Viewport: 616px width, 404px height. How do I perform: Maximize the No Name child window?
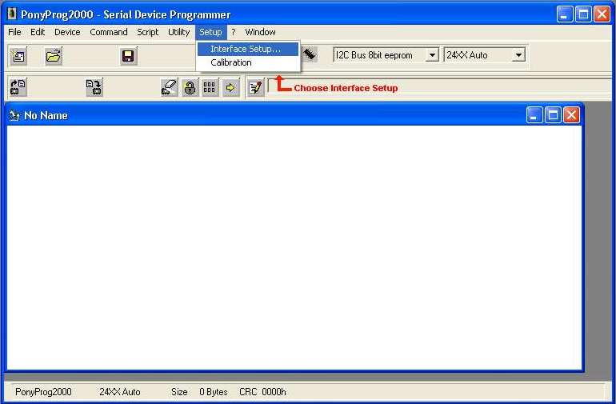coord(553,115)
